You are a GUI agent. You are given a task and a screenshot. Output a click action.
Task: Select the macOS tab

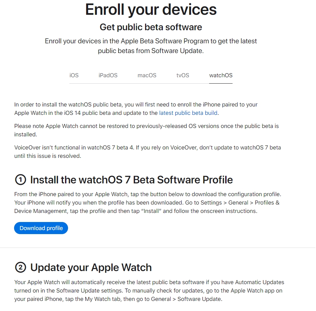tap(147, 75)
